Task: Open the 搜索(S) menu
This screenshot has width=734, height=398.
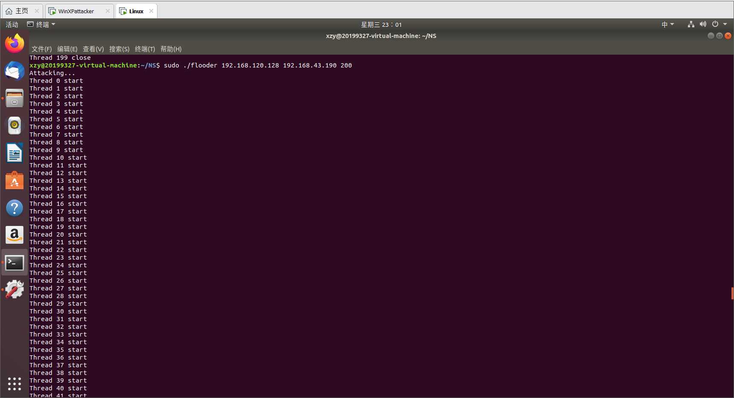Action: tap(119, 49)
